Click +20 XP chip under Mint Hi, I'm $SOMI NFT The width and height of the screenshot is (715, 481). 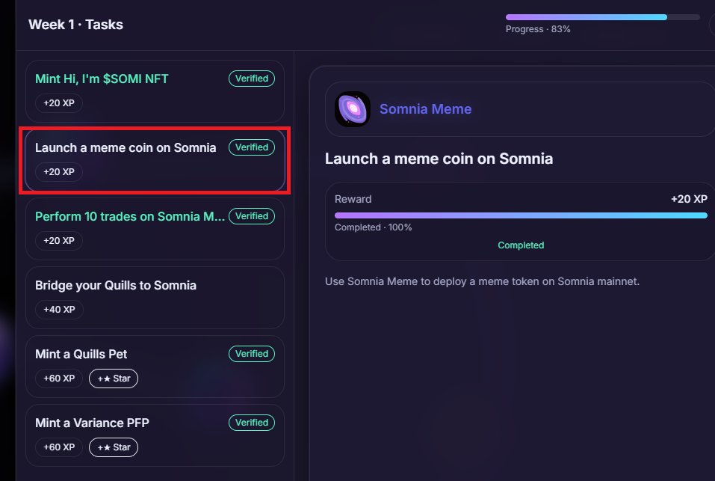coord(59,103)
